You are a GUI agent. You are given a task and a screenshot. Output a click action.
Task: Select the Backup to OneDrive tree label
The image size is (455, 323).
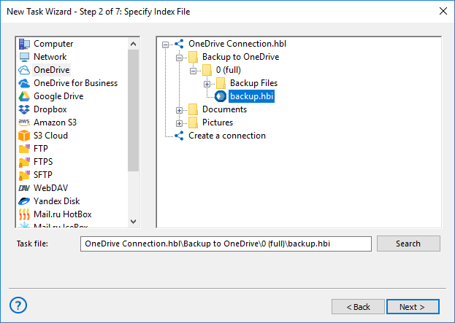(x=240, y=57)
